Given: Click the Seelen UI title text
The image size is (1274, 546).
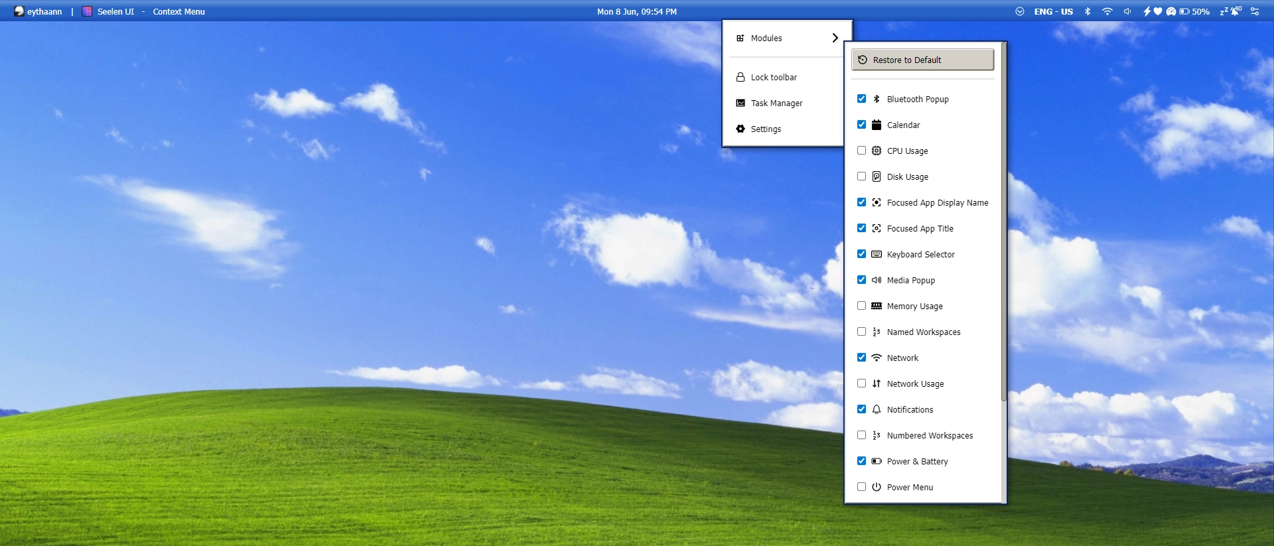Looking at the screenshot, I should click(115, 11).
